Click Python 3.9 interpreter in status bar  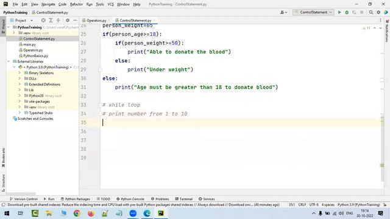coord(359,204)
